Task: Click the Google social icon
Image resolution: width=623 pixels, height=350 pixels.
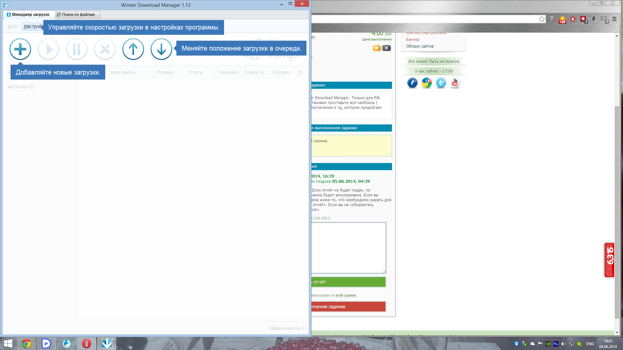Action: pos(426,83)
